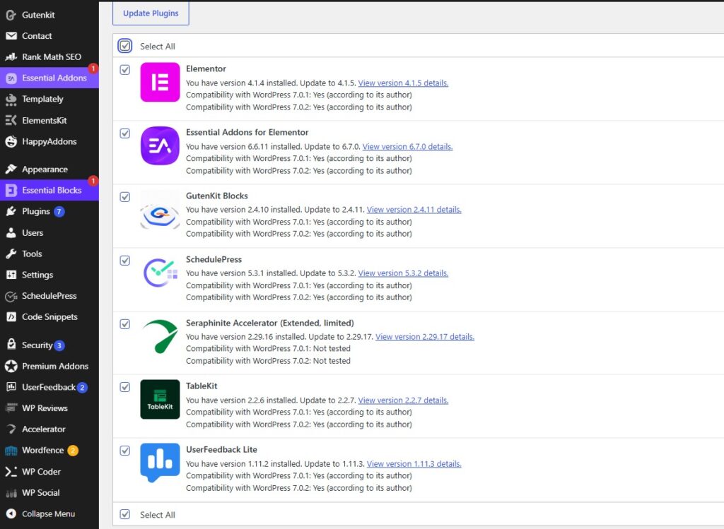The height and width of the screenshot is (529, 724).
Task: Click the Templately cloud icon
Action: click(11, 99)
